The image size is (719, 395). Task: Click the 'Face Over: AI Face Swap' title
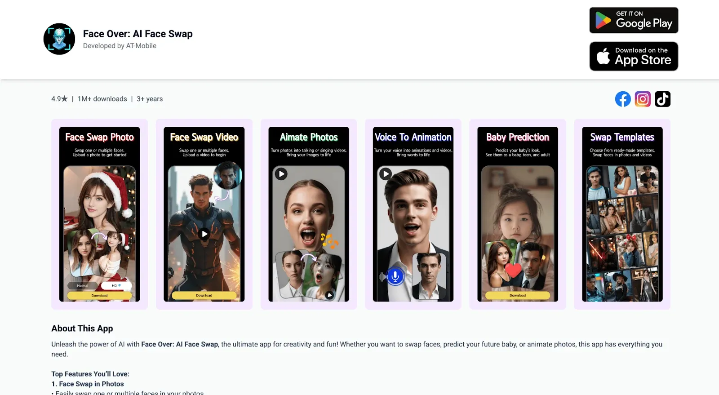click(138, 34)
